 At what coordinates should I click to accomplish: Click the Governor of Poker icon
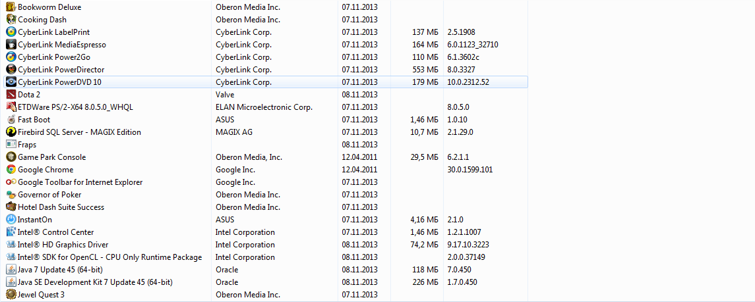point(11,195)
